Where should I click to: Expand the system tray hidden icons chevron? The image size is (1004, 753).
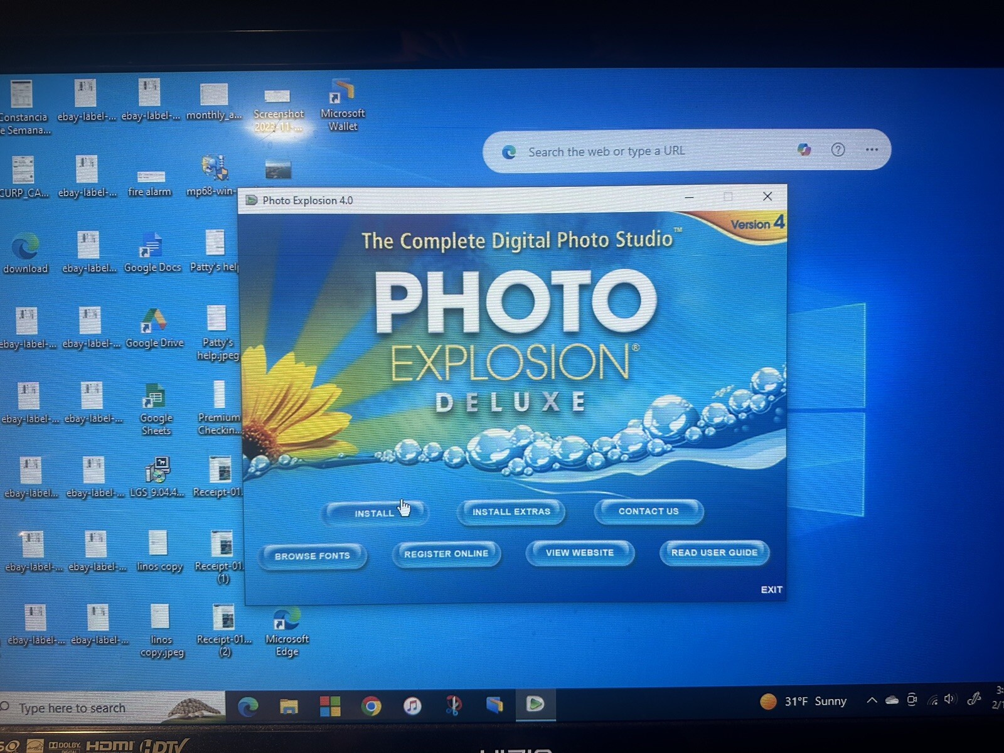pyautogui.click(x=872, y=700)
